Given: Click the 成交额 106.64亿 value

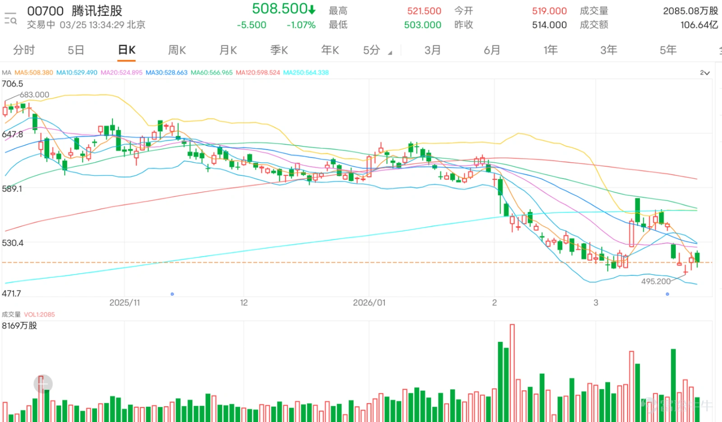Looking at the screenshot, I should 699,25.
